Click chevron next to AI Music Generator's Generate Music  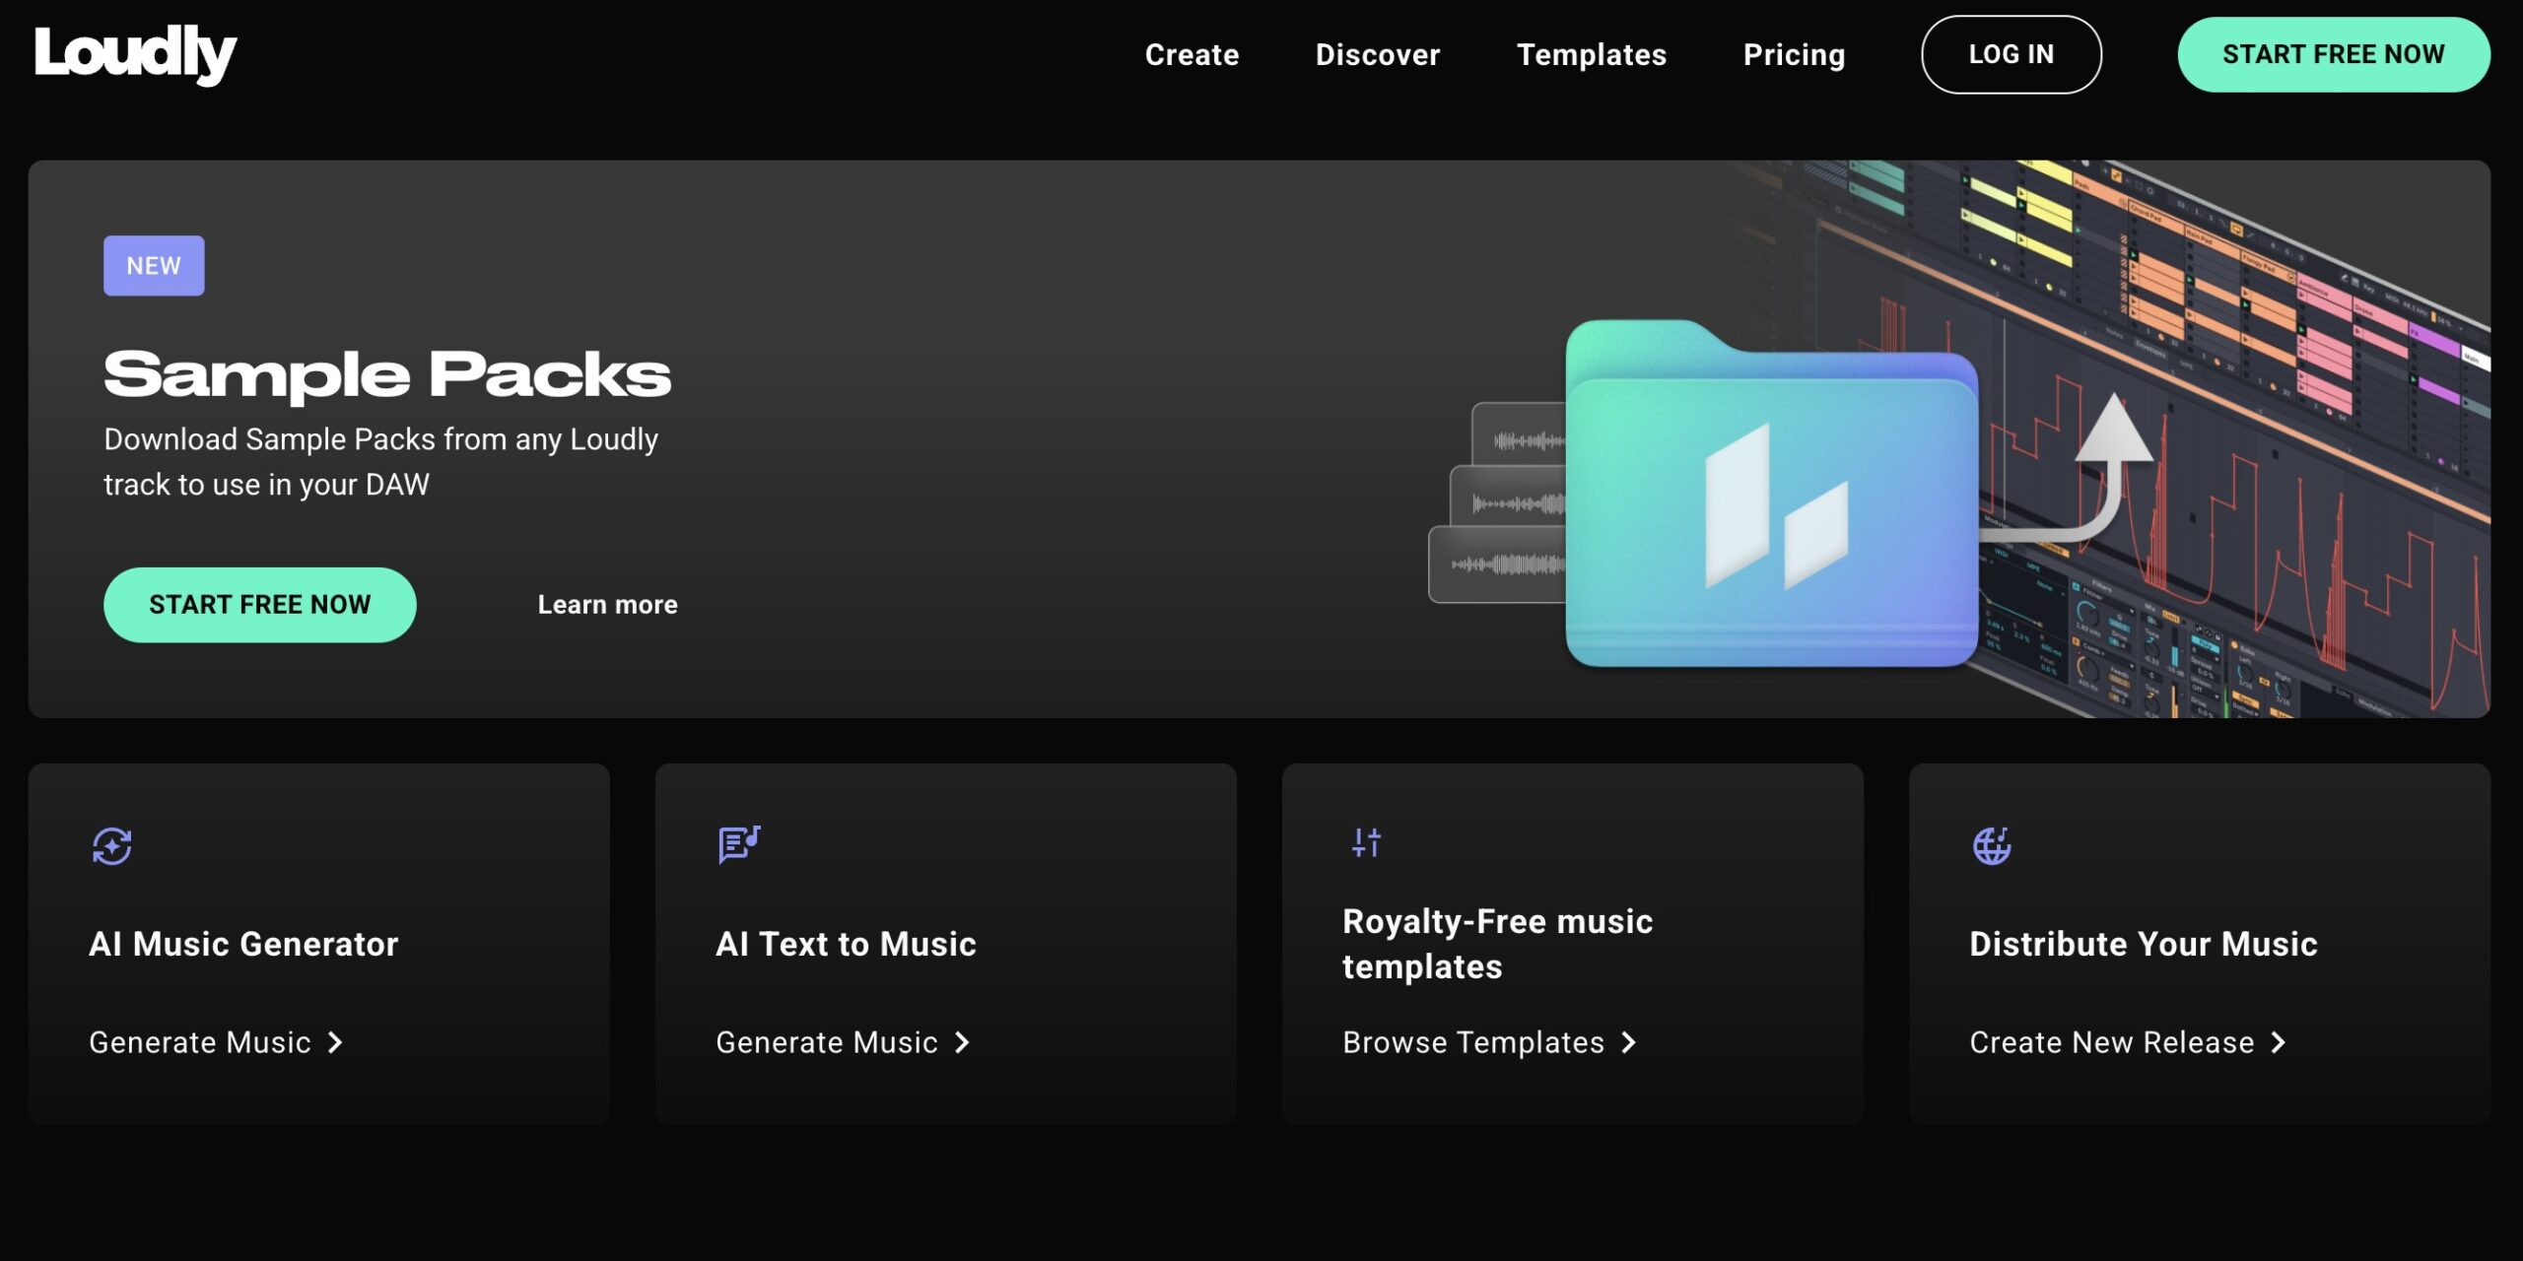coord(335,1042)
